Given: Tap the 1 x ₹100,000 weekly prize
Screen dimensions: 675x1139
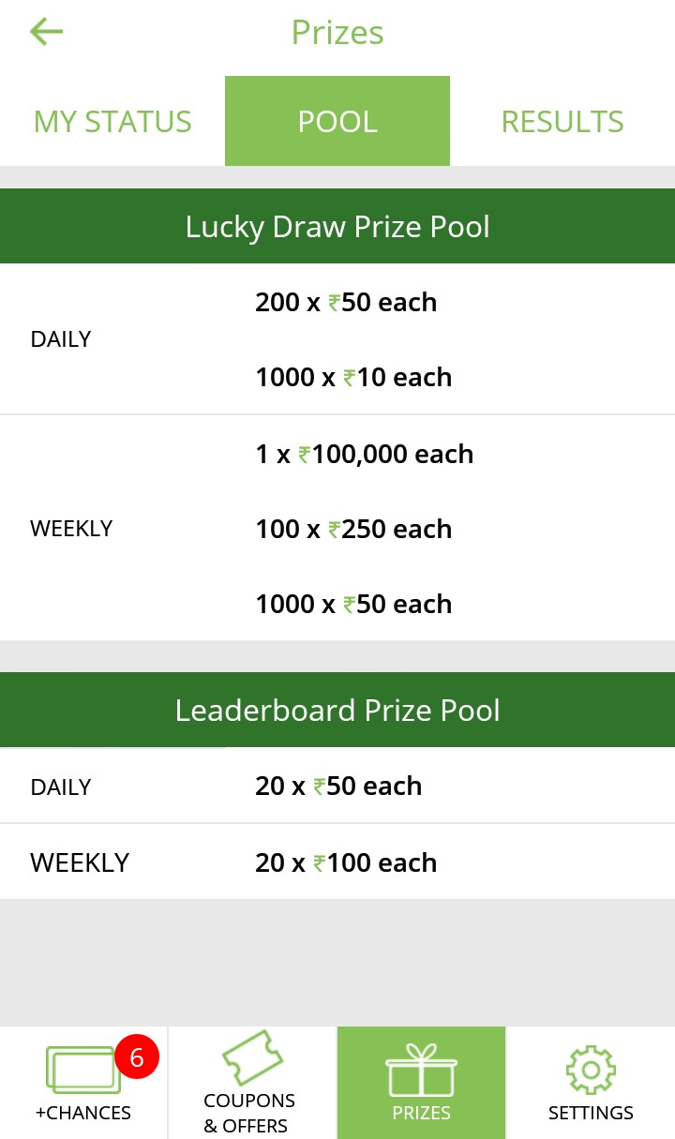Looking at the screenshot, I should tap(365, 455).
